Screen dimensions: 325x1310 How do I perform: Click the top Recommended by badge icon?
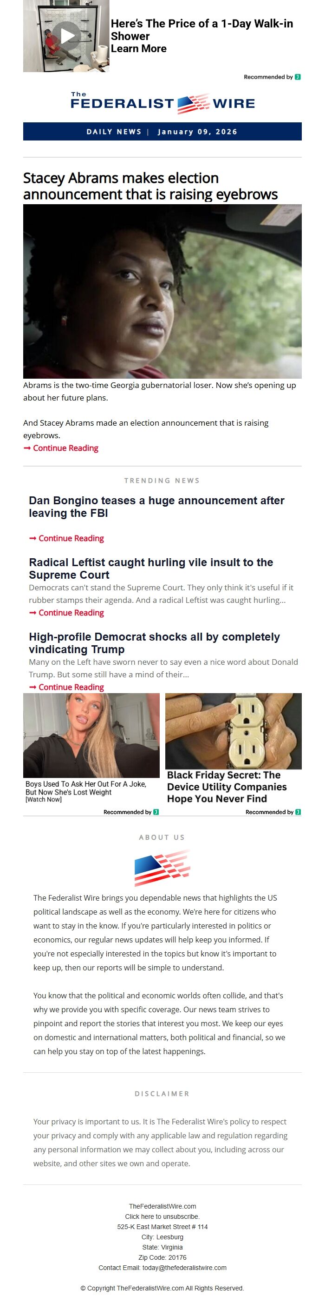[298, 77]
